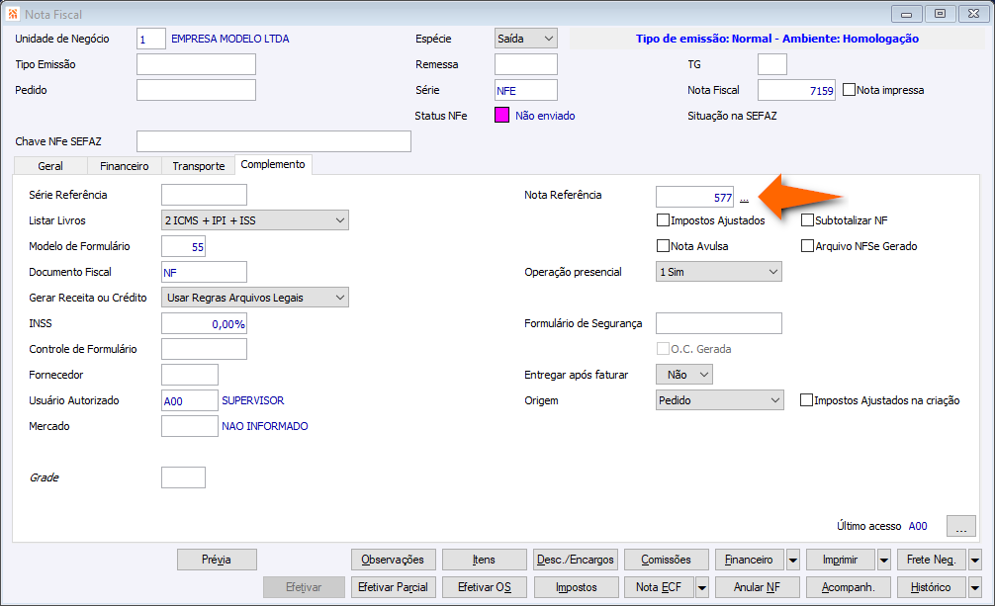Click the Documento Fiscal field NF
995x606 pixels.
(x=204, y=272)
